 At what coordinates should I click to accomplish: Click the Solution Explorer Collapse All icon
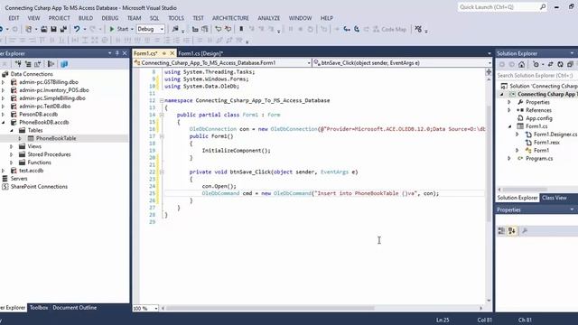pyautogui.click(x=570, y=64)
